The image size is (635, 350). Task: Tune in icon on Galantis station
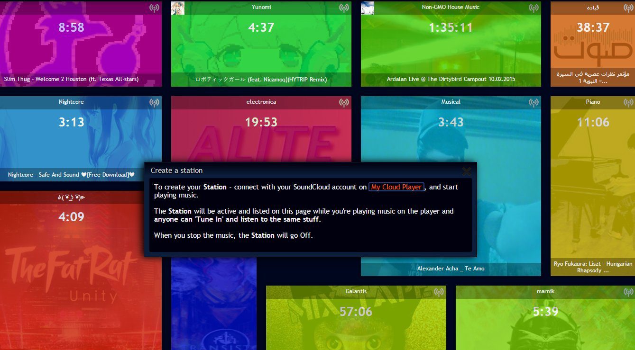coord(439,292)
